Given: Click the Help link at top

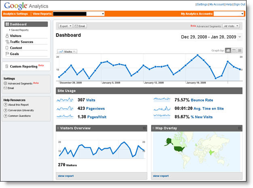Looking at the screenshot, I should pyautogui.click(x=229, y=4).
